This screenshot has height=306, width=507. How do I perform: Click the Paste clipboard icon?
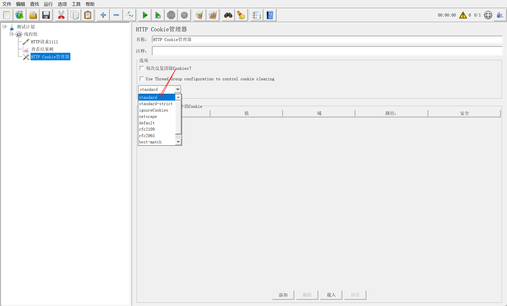pyautogui.click(x=88, y=15)
